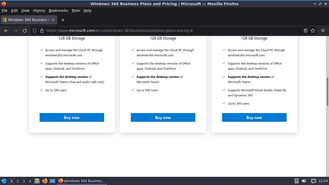The height and width of the screenshot is (185, 329).
Task: Switch to virtual desktop 4
Action: tap(30, 181)
